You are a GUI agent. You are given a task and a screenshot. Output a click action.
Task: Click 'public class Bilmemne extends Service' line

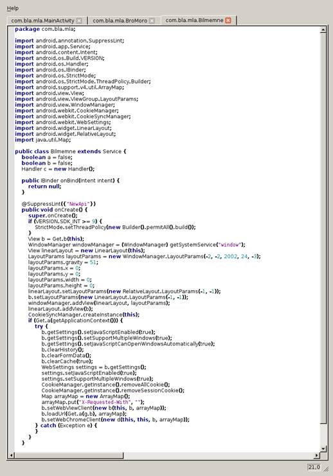(71, 151)
